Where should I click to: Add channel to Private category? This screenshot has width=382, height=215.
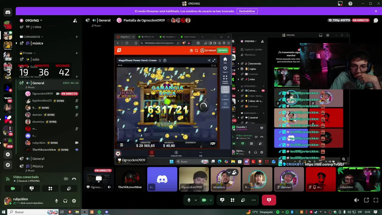coord(77,53)
